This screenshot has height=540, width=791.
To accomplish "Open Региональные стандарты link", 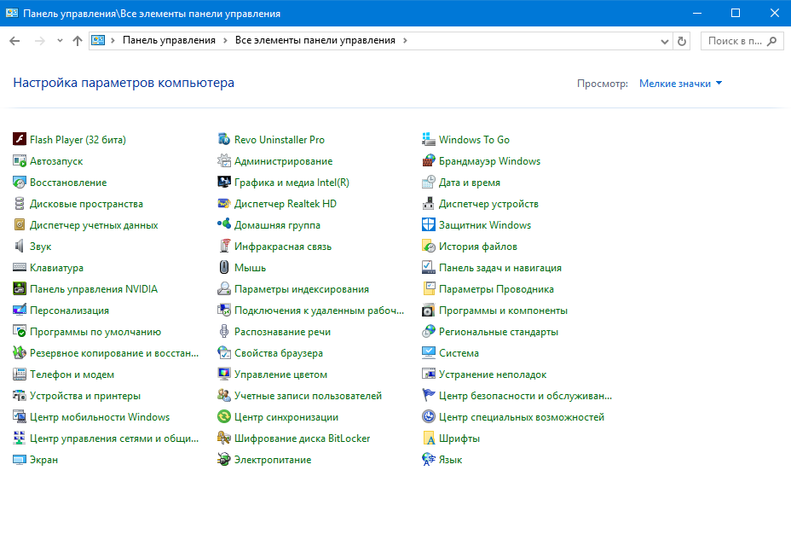I will tap(499, 332).
